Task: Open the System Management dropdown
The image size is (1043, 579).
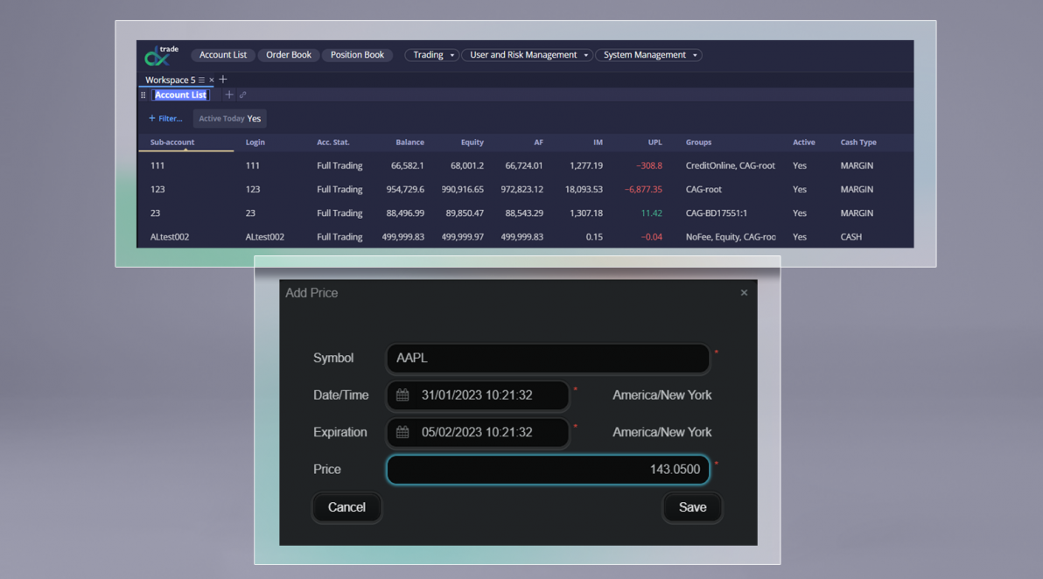Action: click(x=648, y=55)
